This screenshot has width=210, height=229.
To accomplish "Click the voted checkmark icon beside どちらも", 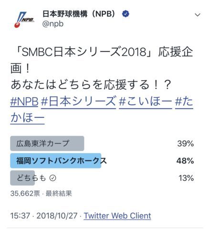I will (x=52, y=178).
